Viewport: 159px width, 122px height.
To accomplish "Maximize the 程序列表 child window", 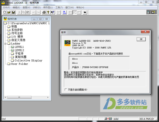I will pyautogui.click(x=40, y=19).
